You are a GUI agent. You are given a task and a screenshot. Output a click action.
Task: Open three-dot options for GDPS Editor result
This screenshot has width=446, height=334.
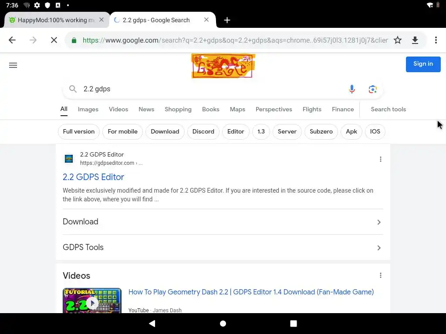[x=380, y=159]
